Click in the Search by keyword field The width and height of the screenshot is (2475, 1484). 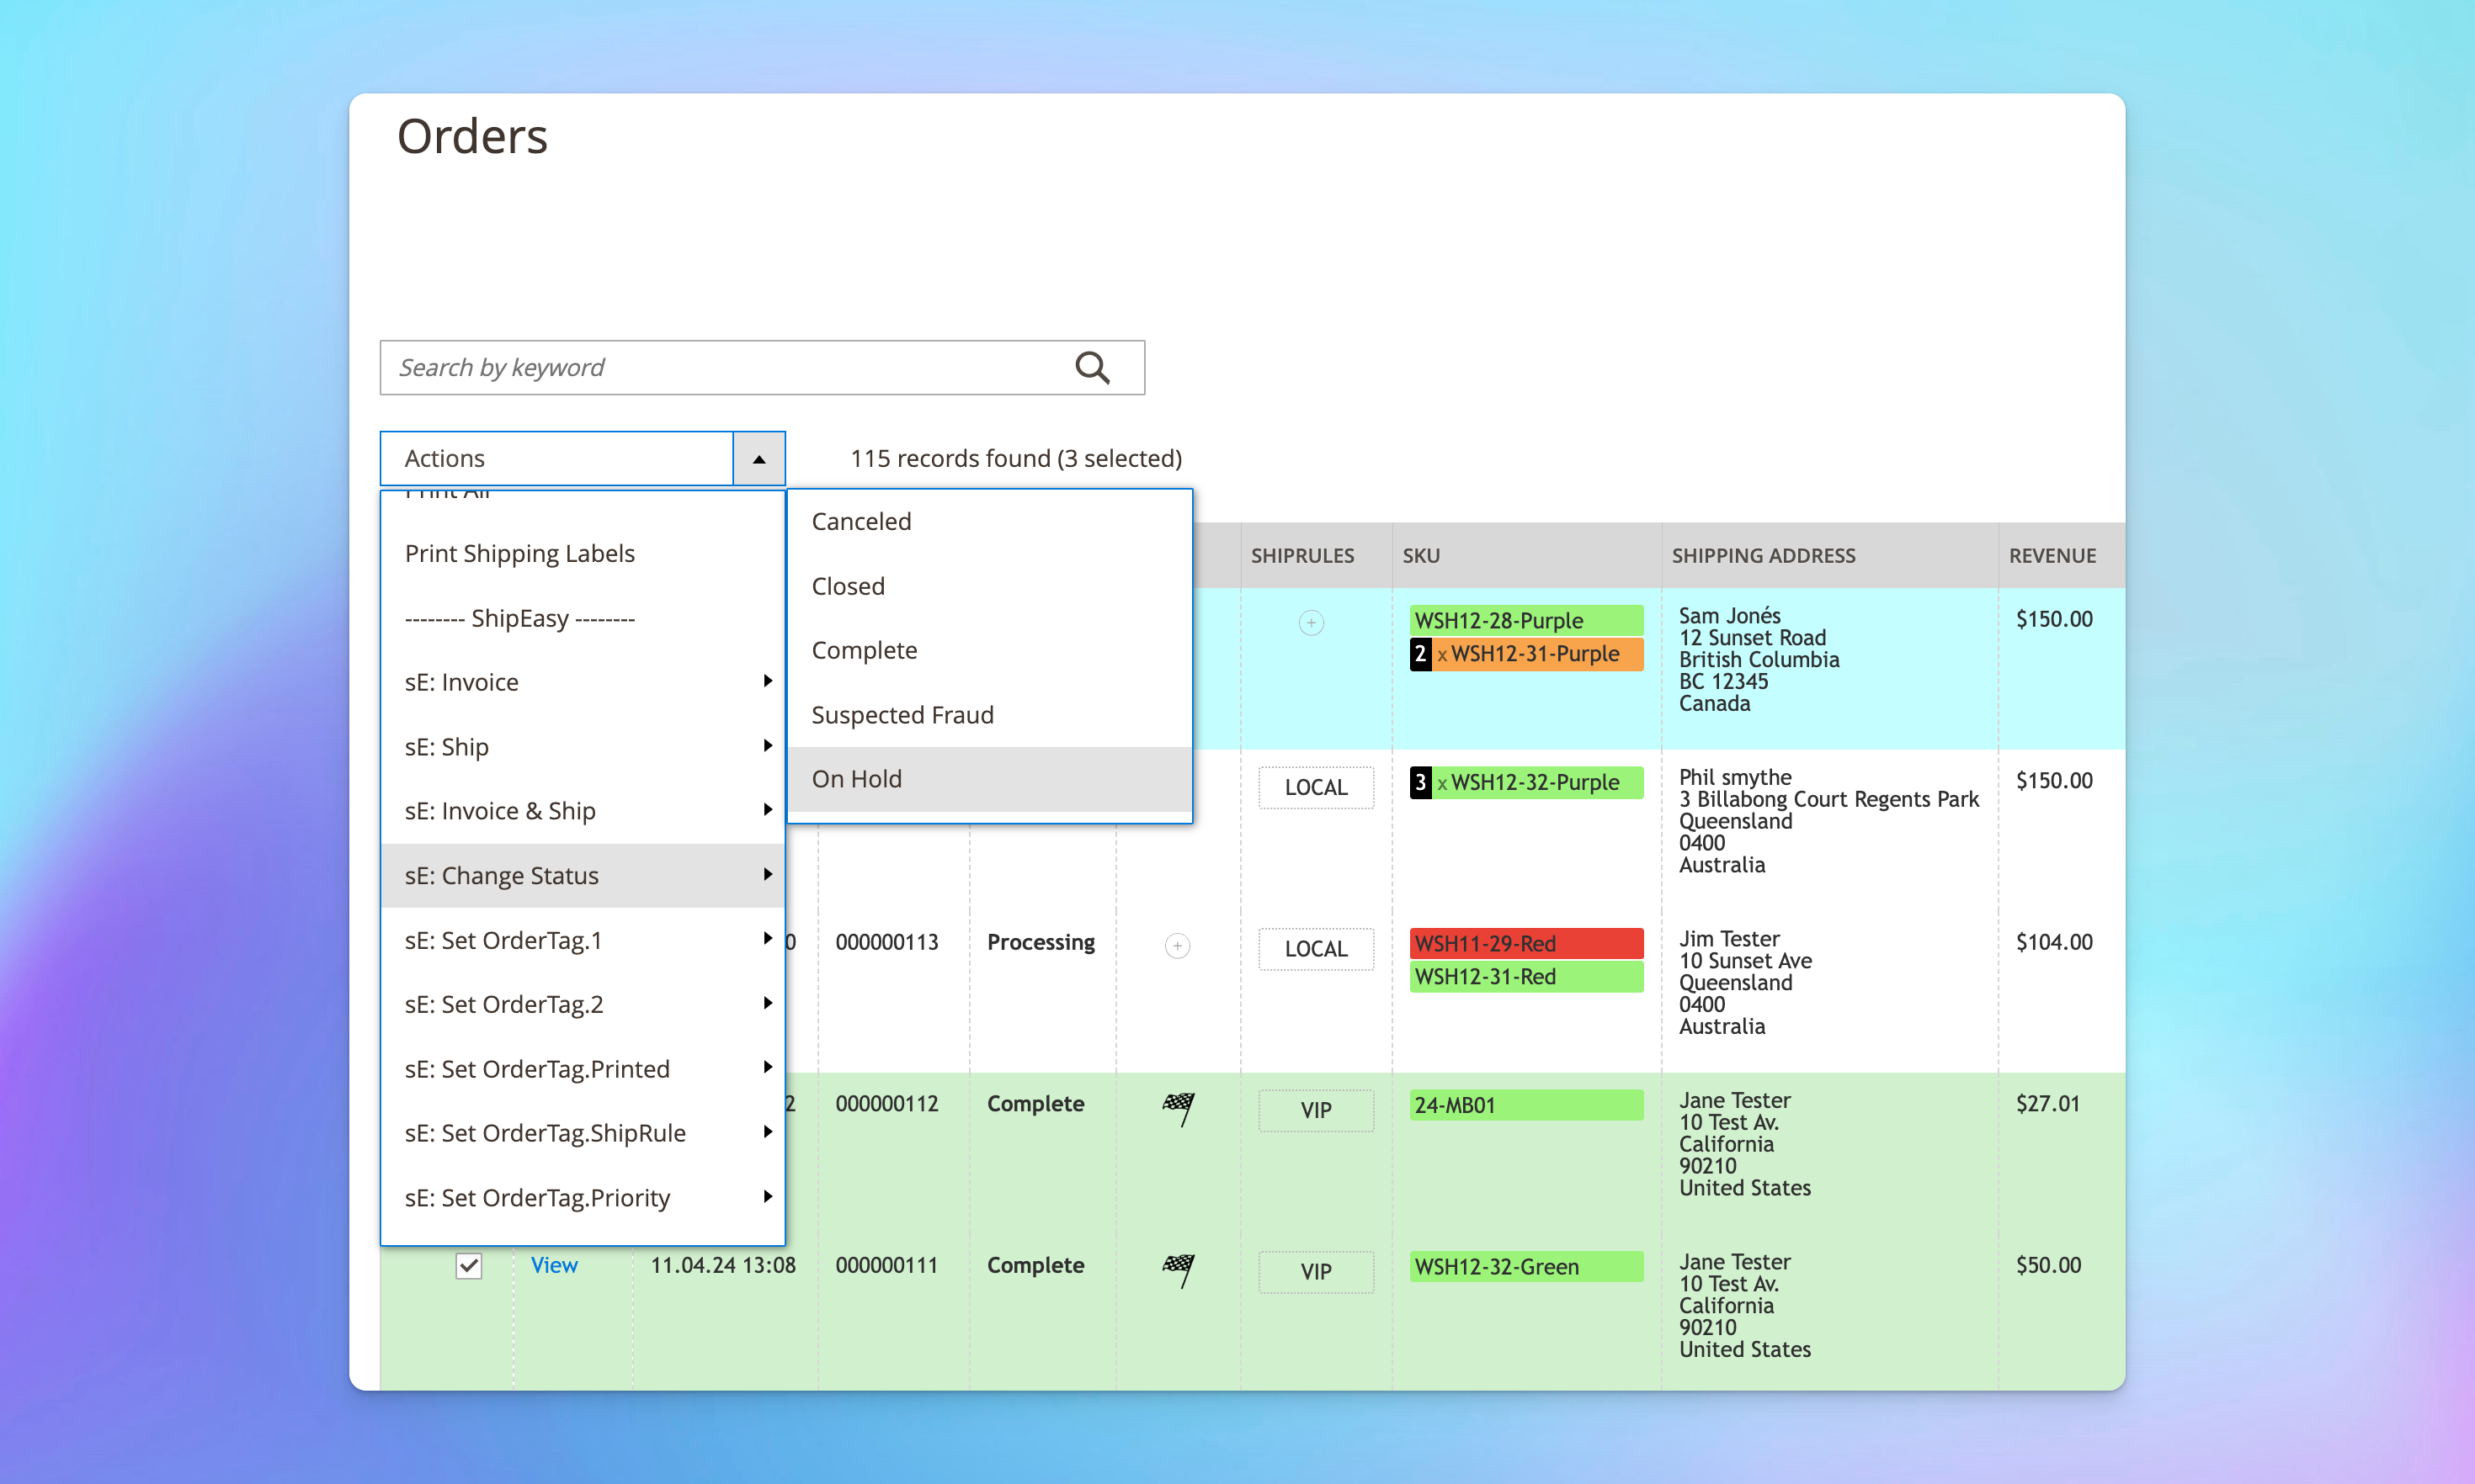click(760, 368)
